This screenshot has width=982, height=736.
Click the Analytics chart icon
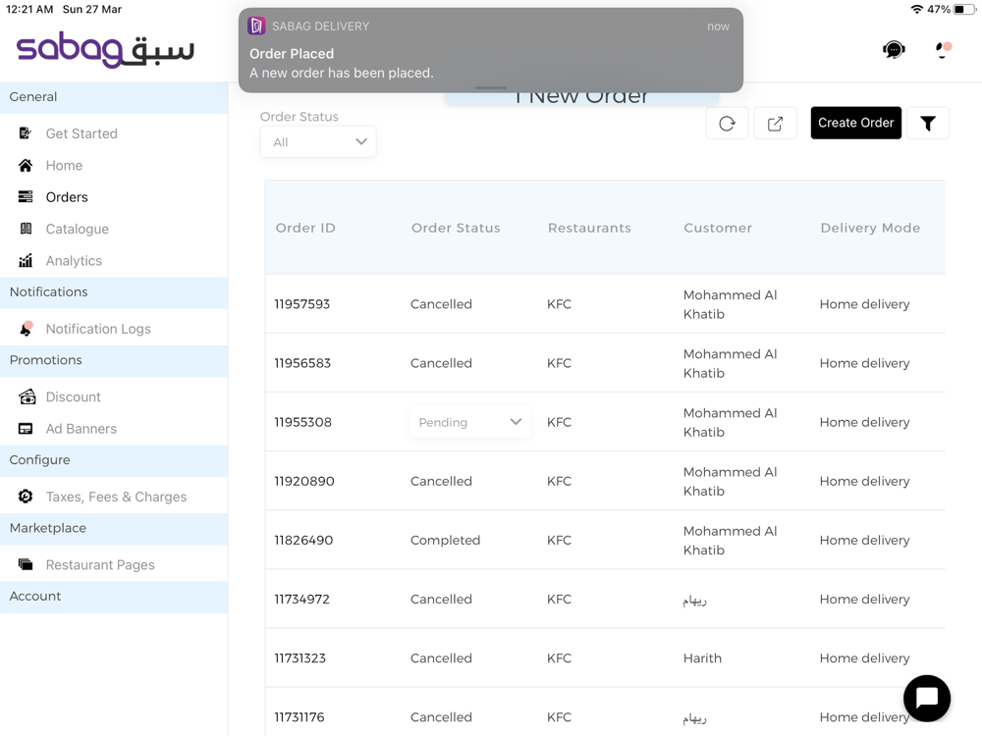click(26, 260)
